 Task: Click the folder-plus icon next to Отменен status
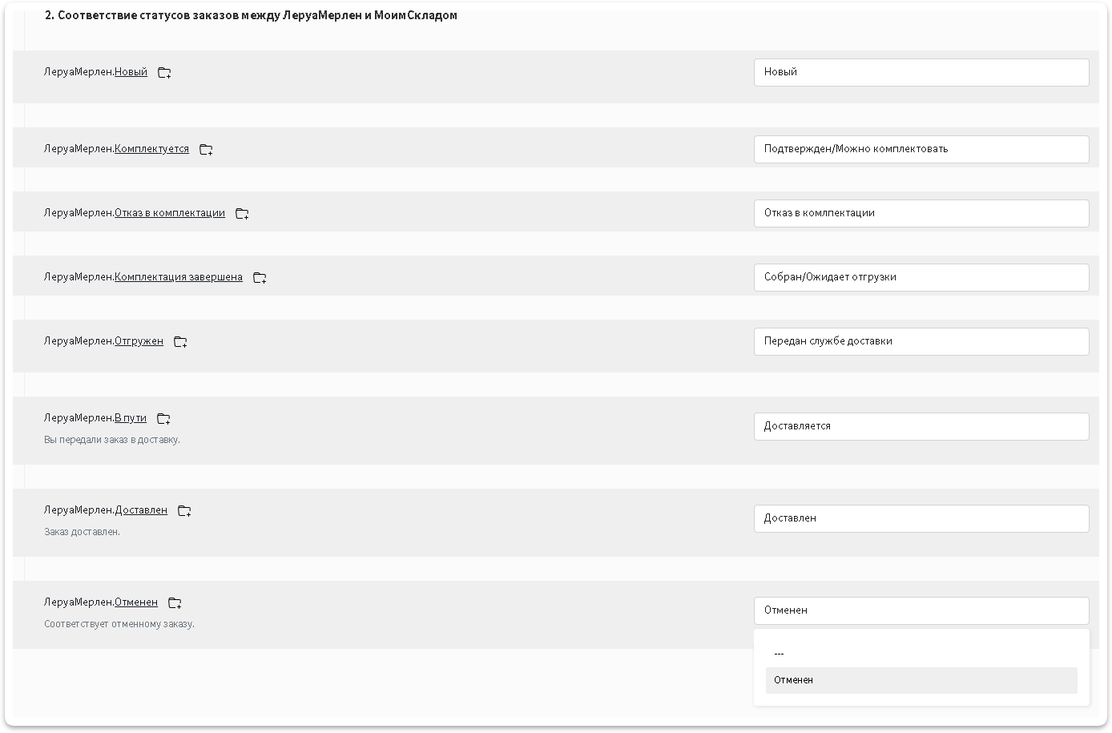tap(175, 603)
